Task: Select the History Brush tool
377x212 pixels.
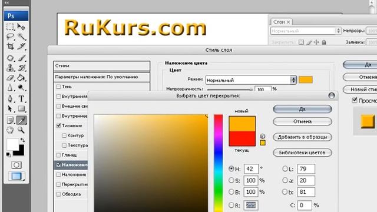Action: point(21,68)
